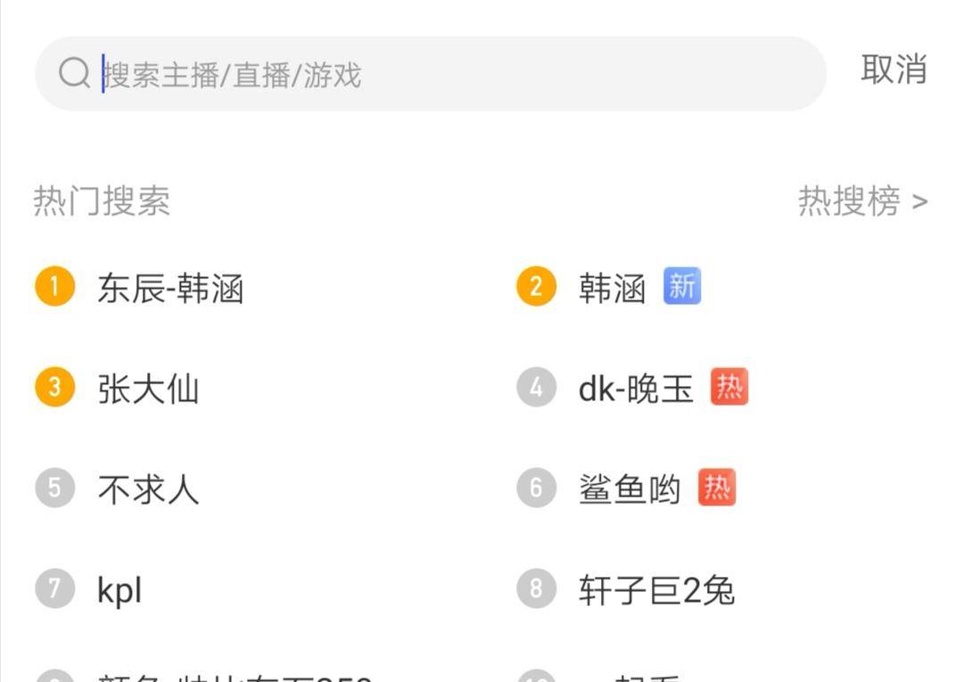This screenshot has width=963, height=682.
Task: Select hot search term 韩涵
Action: pyautogui.click(x=612, y=289)
